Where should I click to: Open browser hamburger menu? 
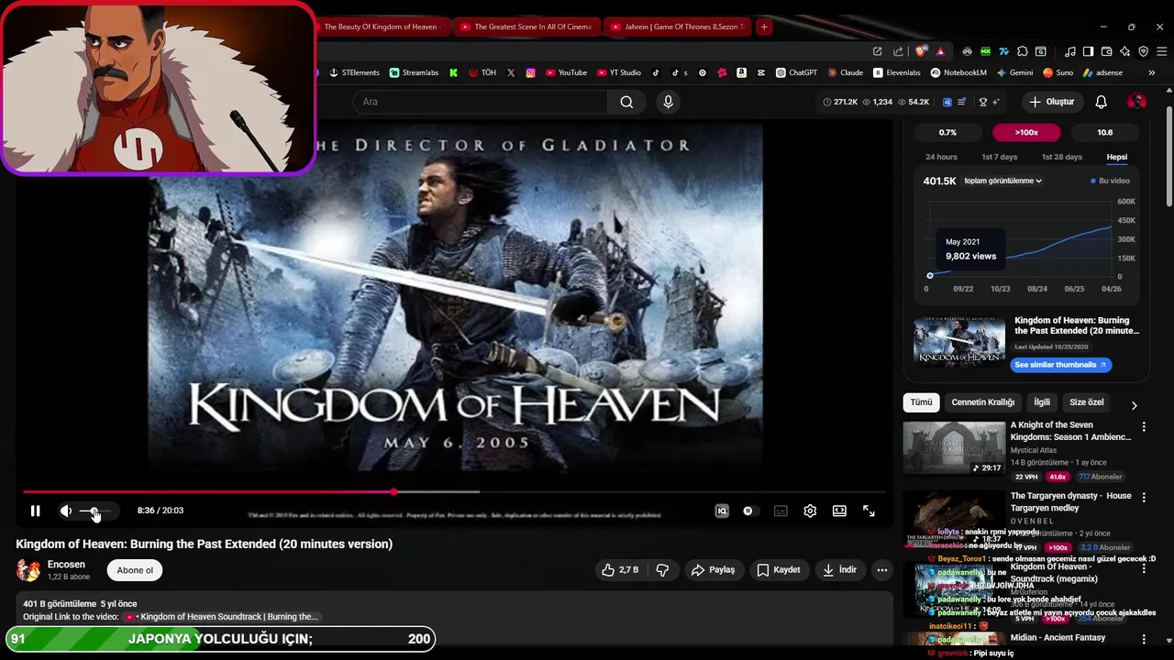click(1161, 51)
